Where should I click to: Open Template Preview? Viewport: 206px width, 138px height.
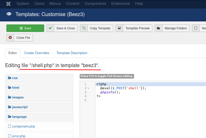tap(134, 28)
